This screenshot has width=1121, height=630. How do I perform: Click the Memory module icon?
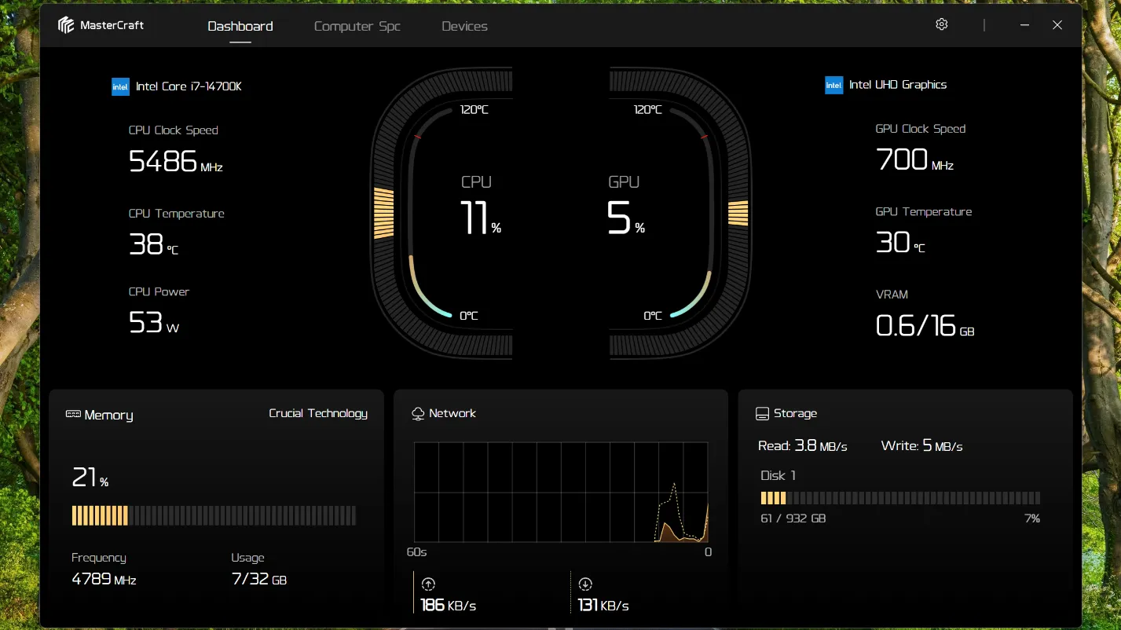(x=73, y=414)
